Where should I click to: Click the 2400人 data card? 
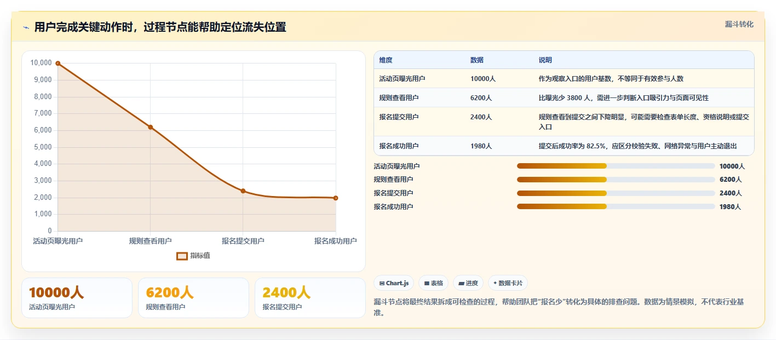[x=310, y=298]
